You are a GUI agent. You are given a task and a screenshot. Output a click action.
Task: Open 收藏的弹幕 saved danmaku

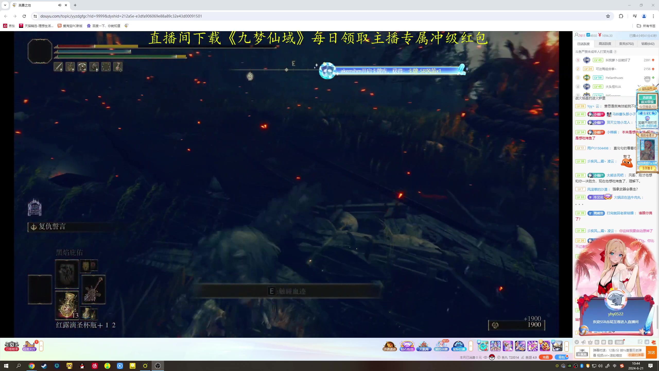(x=636, y=355)
